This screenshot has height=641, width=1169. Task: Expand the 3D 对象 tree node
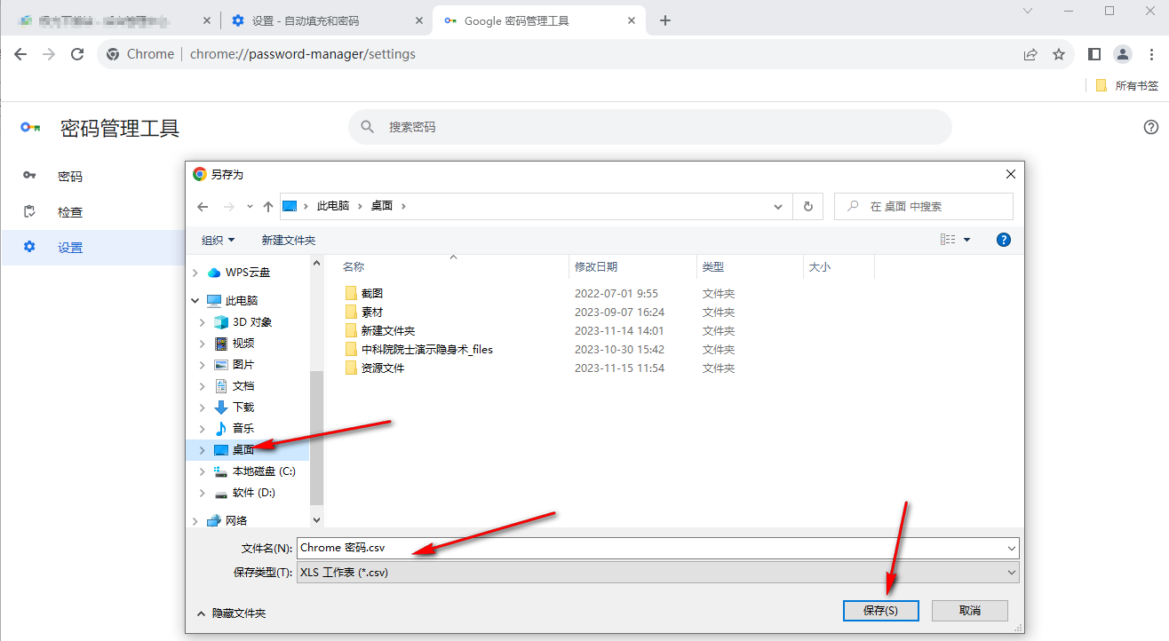pyautogui.click(x=203, y=322)
